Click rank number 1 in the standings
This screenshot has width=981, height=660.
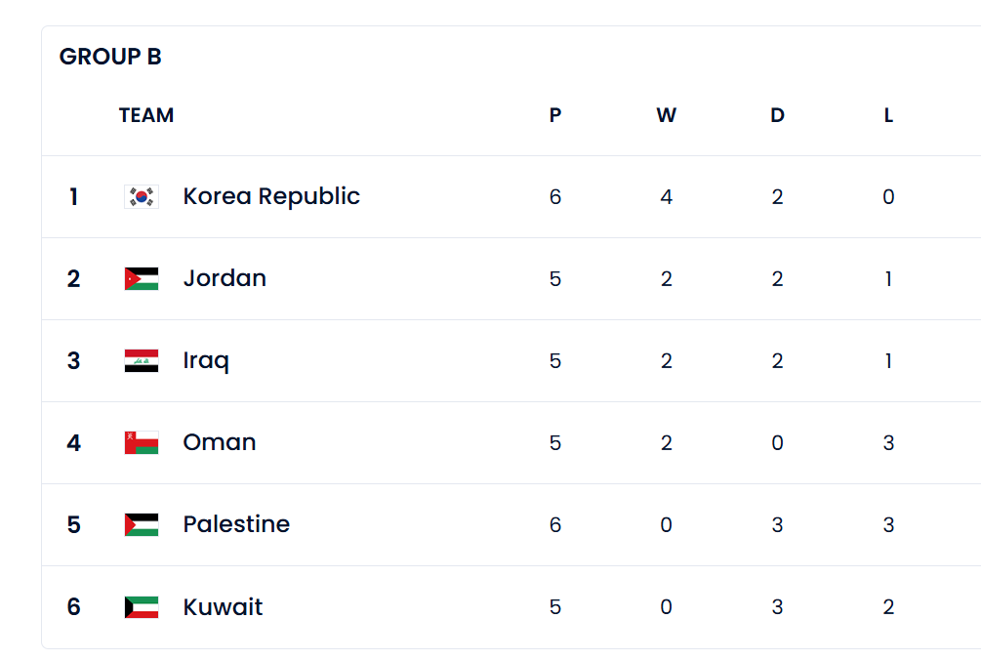74,196
